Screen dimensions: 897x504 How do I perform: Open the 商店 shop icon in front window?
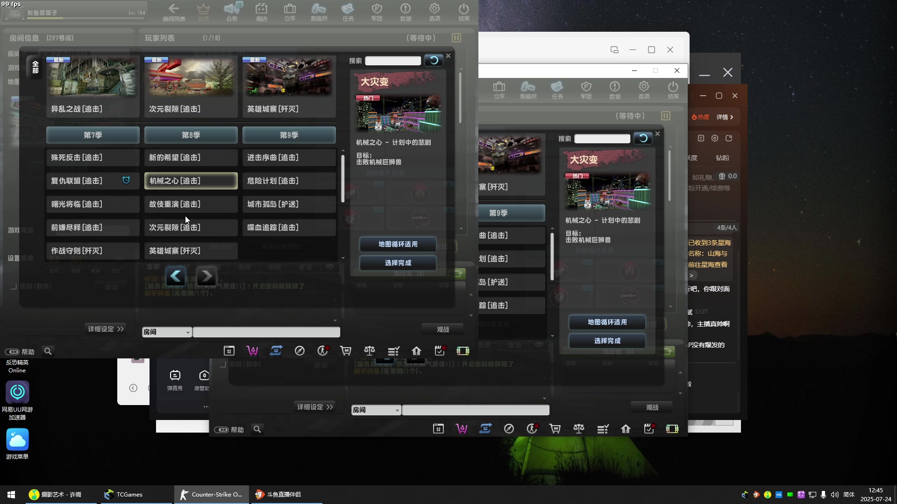262,12
